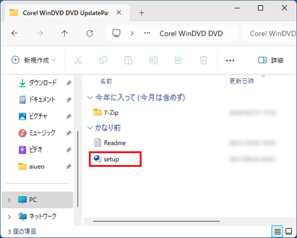Screen dimensions: 297x238
Task: Collapse the かなり前 group
Action: coord(90,128)
